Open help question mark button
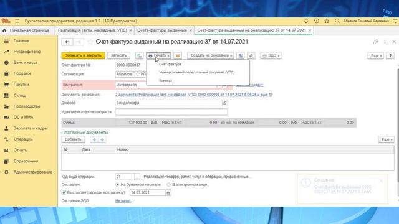Viewport: 399px width, 224px height. click(390, 55)
